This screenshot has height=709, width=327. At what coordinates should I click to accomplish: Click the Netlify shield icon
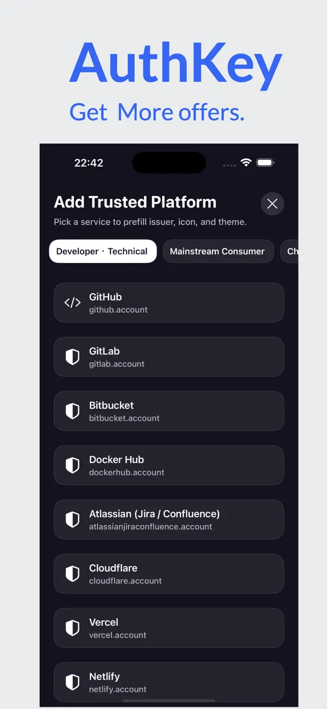[72, 682]
